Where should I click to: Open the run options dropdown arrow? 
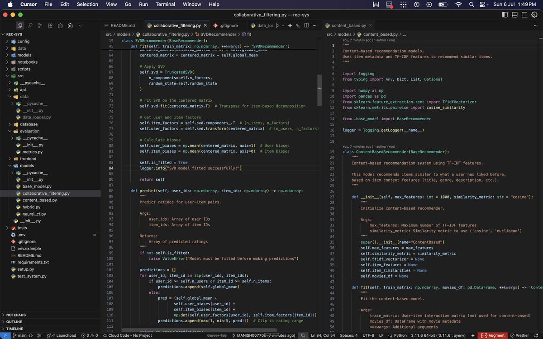(x=283, y=26)
